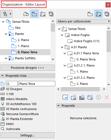Image resolution: width=111 pixels, height=140 pixels.
Task: Collapse the Piante folder in left tree
Action: coord(6,34)
